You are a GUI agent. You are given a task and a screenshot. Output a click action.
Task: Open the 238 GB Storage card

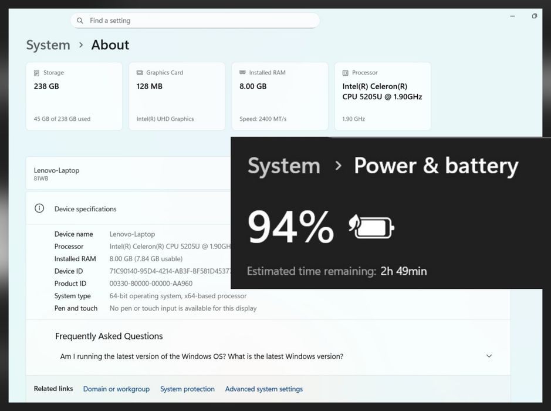[x=74, y=97]
